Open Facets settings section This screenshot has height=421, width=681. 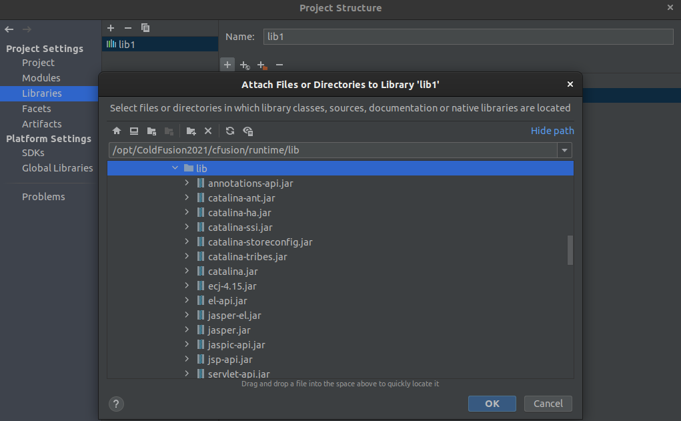[x=37, y=109]
